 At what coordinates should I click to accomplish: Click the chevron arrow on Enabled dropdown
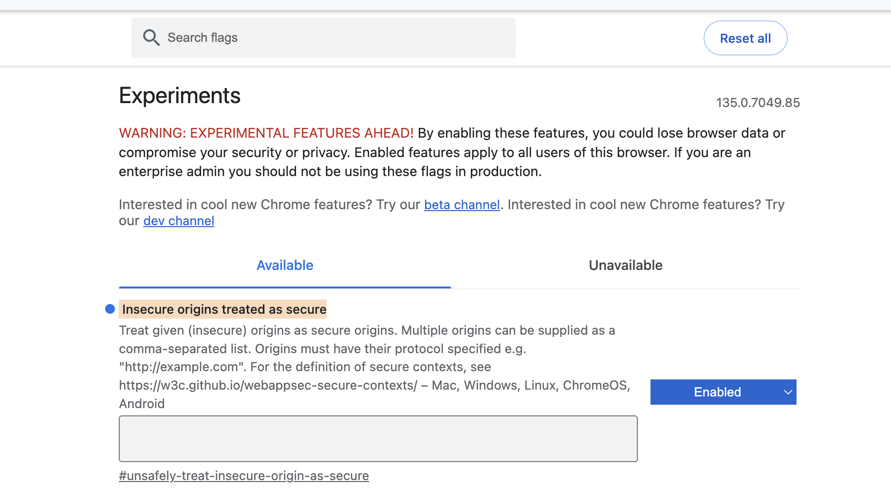click(788, 392)
